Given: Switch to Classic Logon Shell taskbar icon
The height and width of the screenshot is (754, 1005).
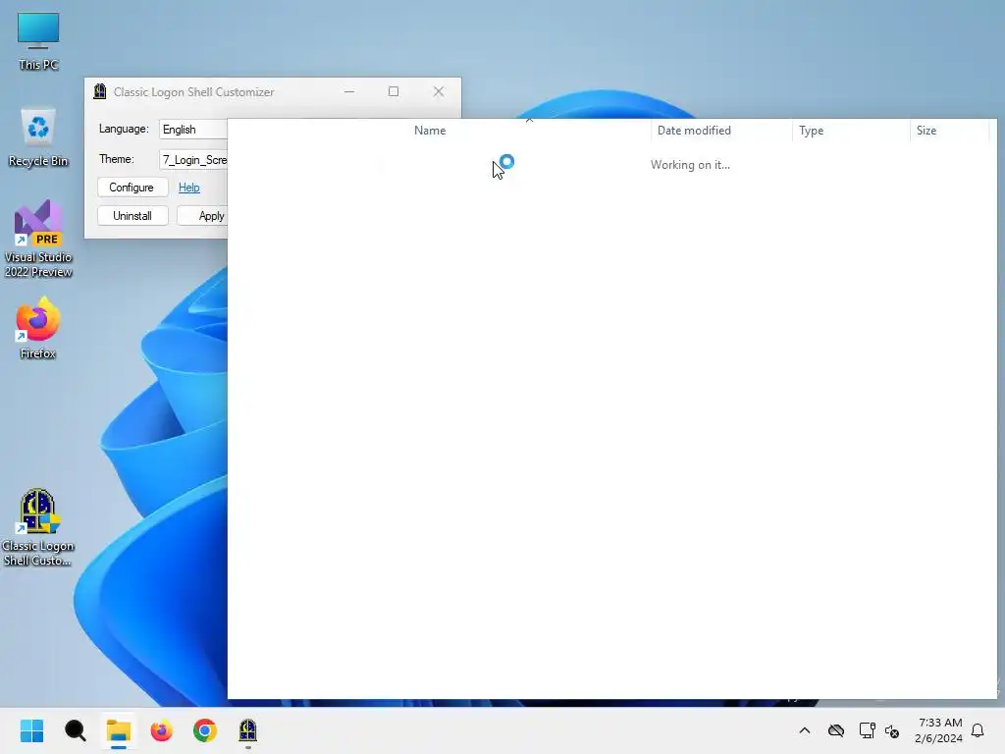Looking at the screenshot, I should 248,730.
